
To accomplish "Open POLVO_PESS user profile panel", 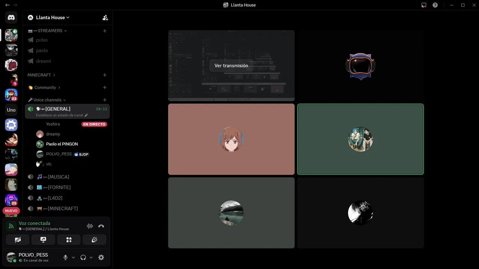I will point(33,257).
